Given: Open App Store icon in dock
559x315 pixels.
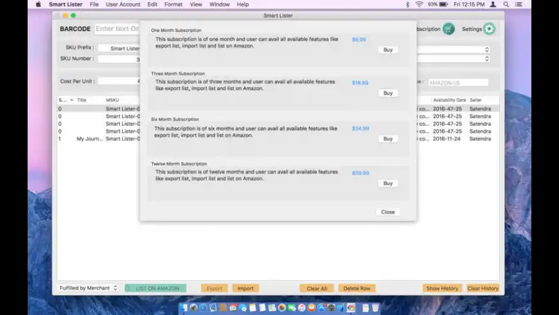Looking at the screenshot, I should click(x=321, y=307).
